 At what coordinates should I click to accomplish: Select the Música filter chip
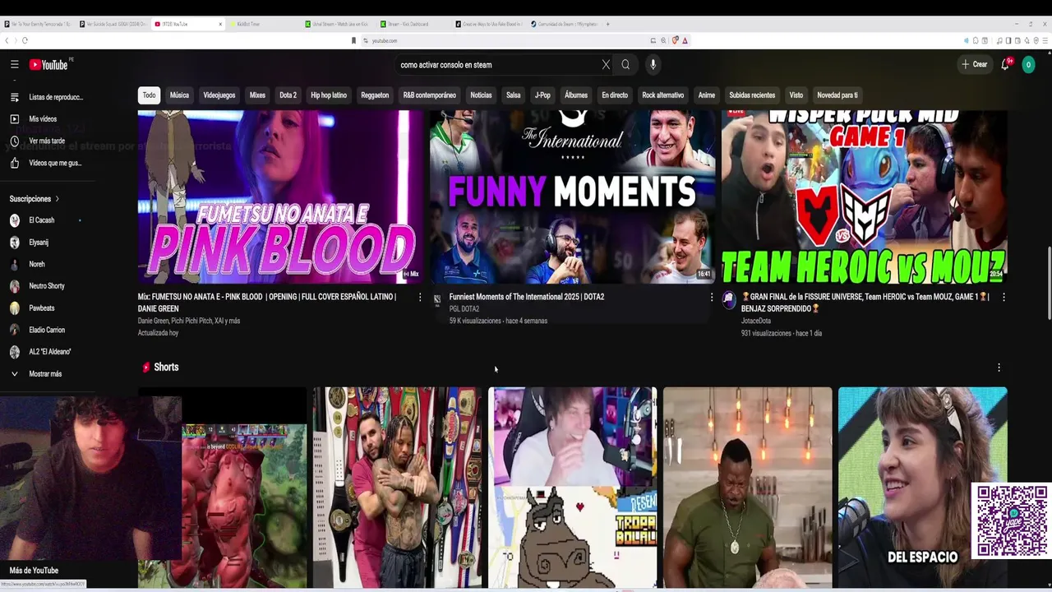179,95
